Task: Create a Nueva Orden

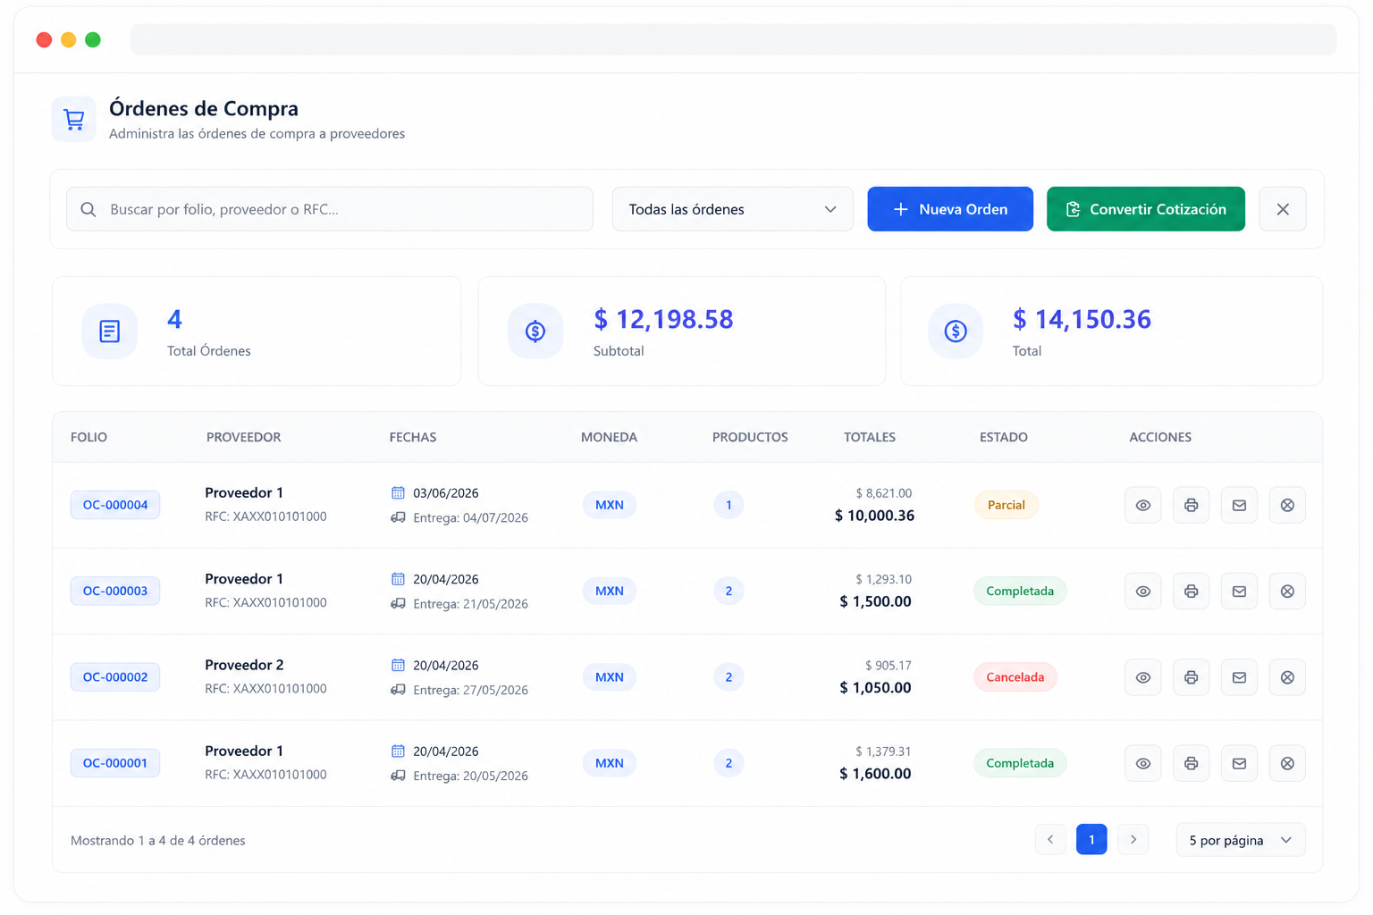Action: [x=950, y=209]
